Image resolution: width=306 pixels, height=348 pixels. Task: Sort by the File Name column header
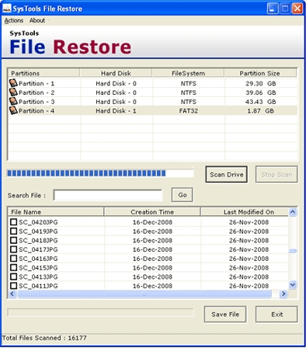point(56,212)
